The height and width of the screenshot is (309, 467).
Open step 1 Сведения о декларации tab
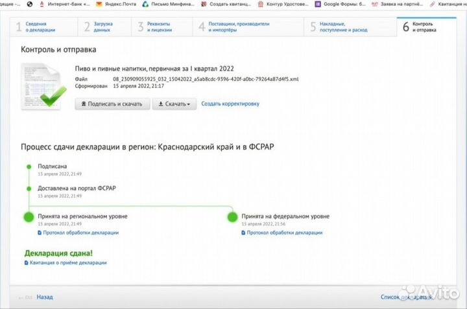pos(44,27)
